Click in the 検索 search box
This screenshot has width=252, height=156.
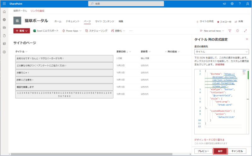pyautogui.click(x=126, y=4)
